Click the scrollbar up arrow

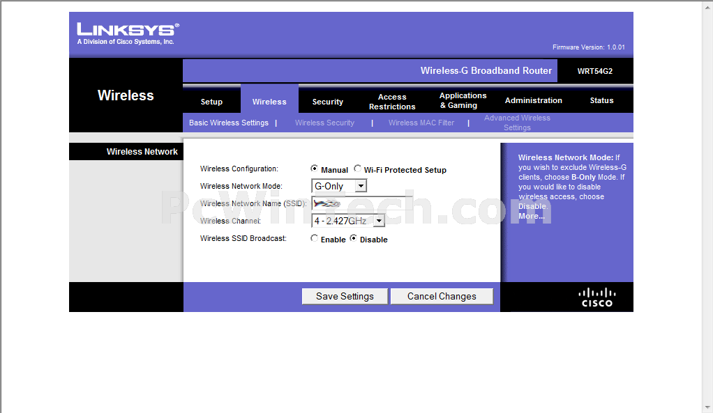coord(708,6)
